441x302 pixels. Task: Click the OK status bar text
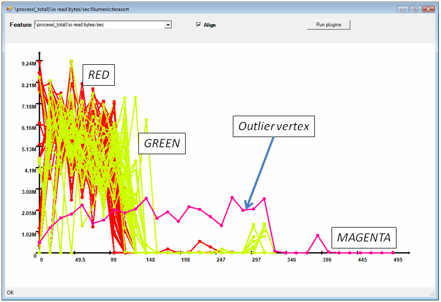coord(10,293)
